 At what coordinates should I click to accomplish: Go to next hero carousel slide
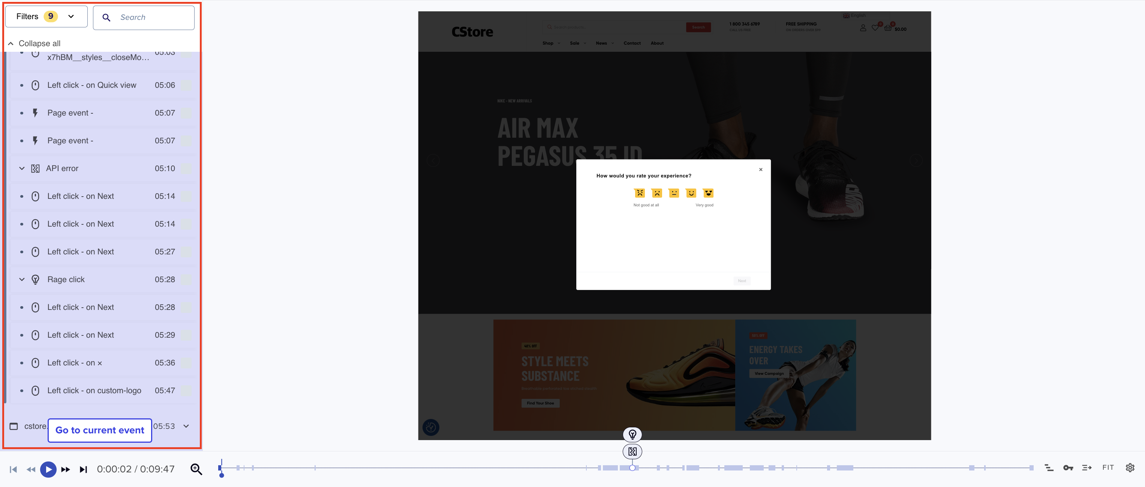click(x=916, y=161)
